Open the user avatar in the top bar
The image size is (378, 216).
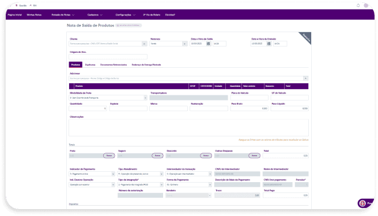(366, 5)
